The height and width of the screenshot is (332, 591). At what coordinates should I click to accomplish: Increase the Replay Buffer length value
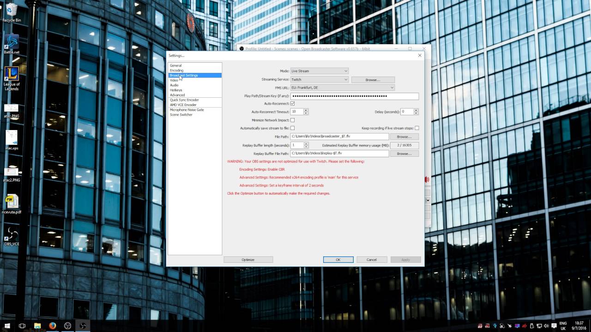pos(306,144)
